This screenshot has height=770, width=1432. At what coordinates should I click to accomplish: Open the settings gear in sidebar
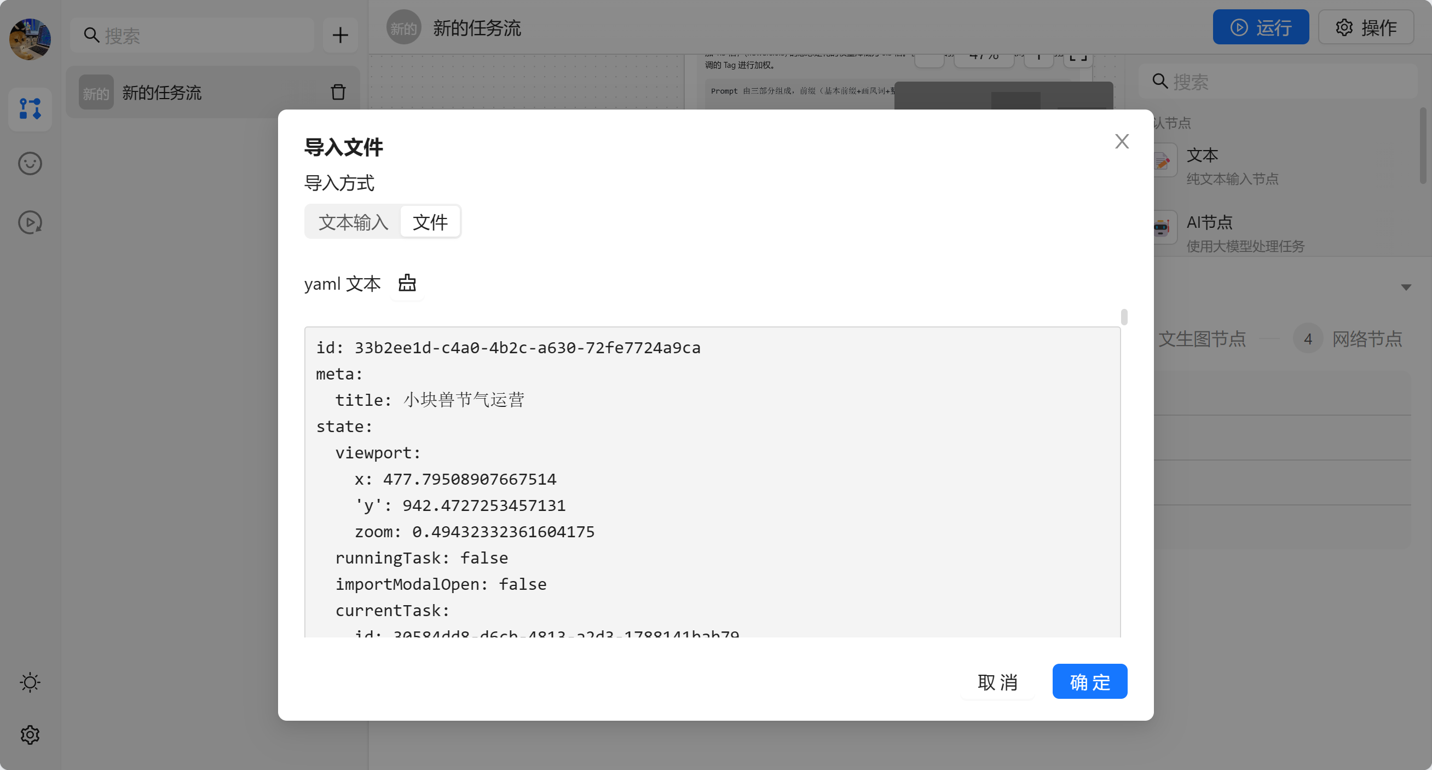30,735
